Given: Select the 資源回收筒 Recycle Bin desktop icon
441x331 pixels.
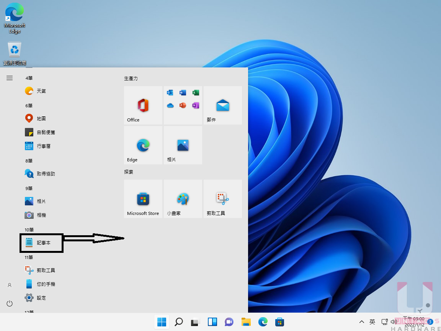Looking at the screenshot, I should point(15,54).
